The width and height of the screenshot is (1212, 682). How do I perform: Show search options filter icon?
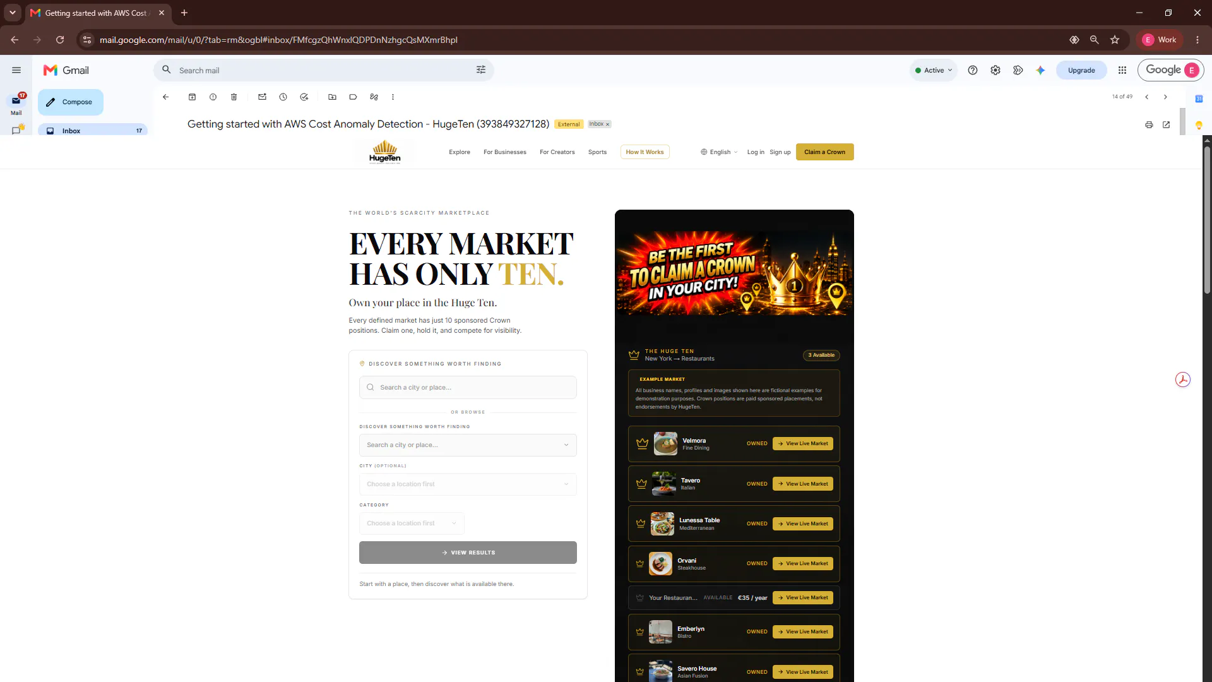[481, 70]
